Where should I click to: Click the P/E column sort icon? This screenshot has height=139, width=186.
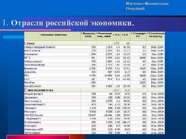(122, 35)
